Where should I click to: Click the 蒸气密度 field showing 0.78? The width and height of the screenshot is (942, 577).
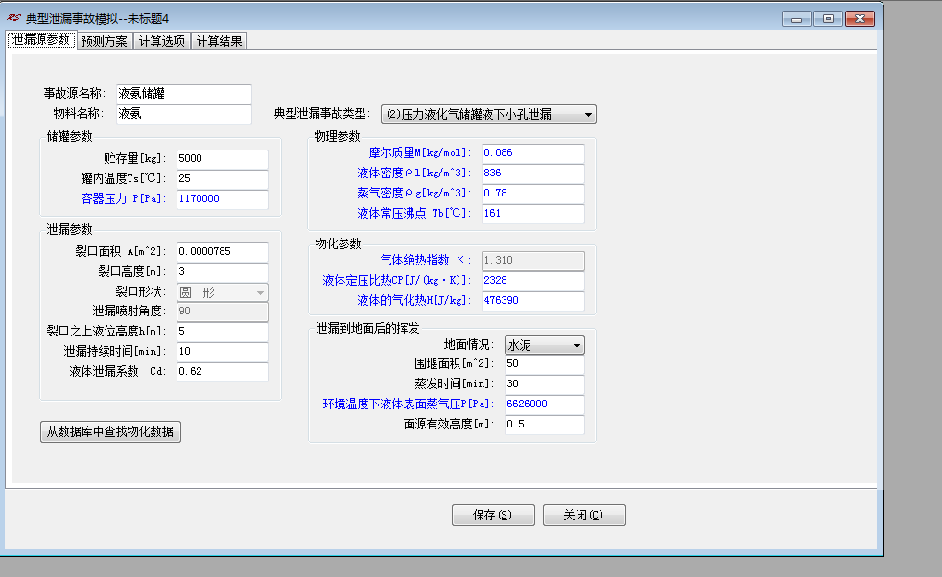click(533, 194)
